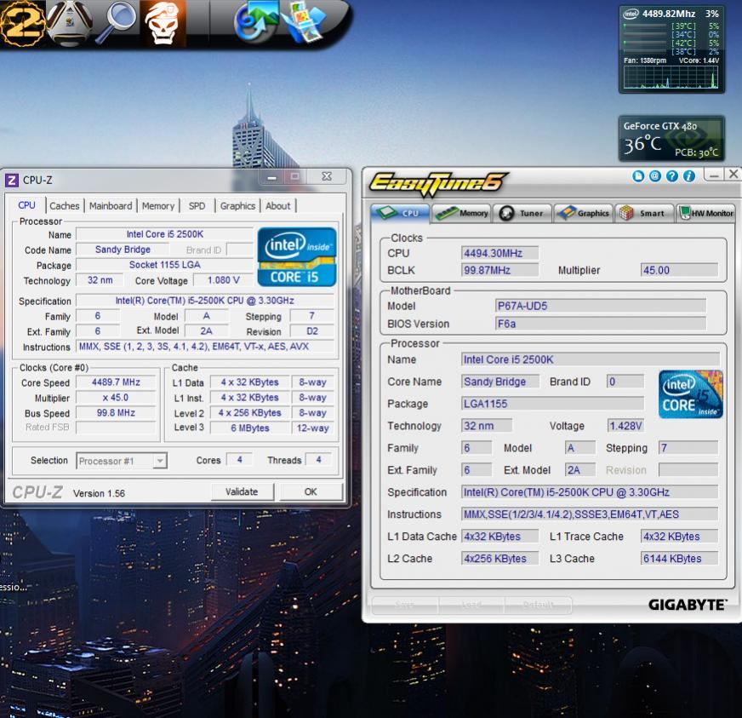
Task: Click the Core Voltage value '1.080 V'
Action: click(x=223, y=280)
